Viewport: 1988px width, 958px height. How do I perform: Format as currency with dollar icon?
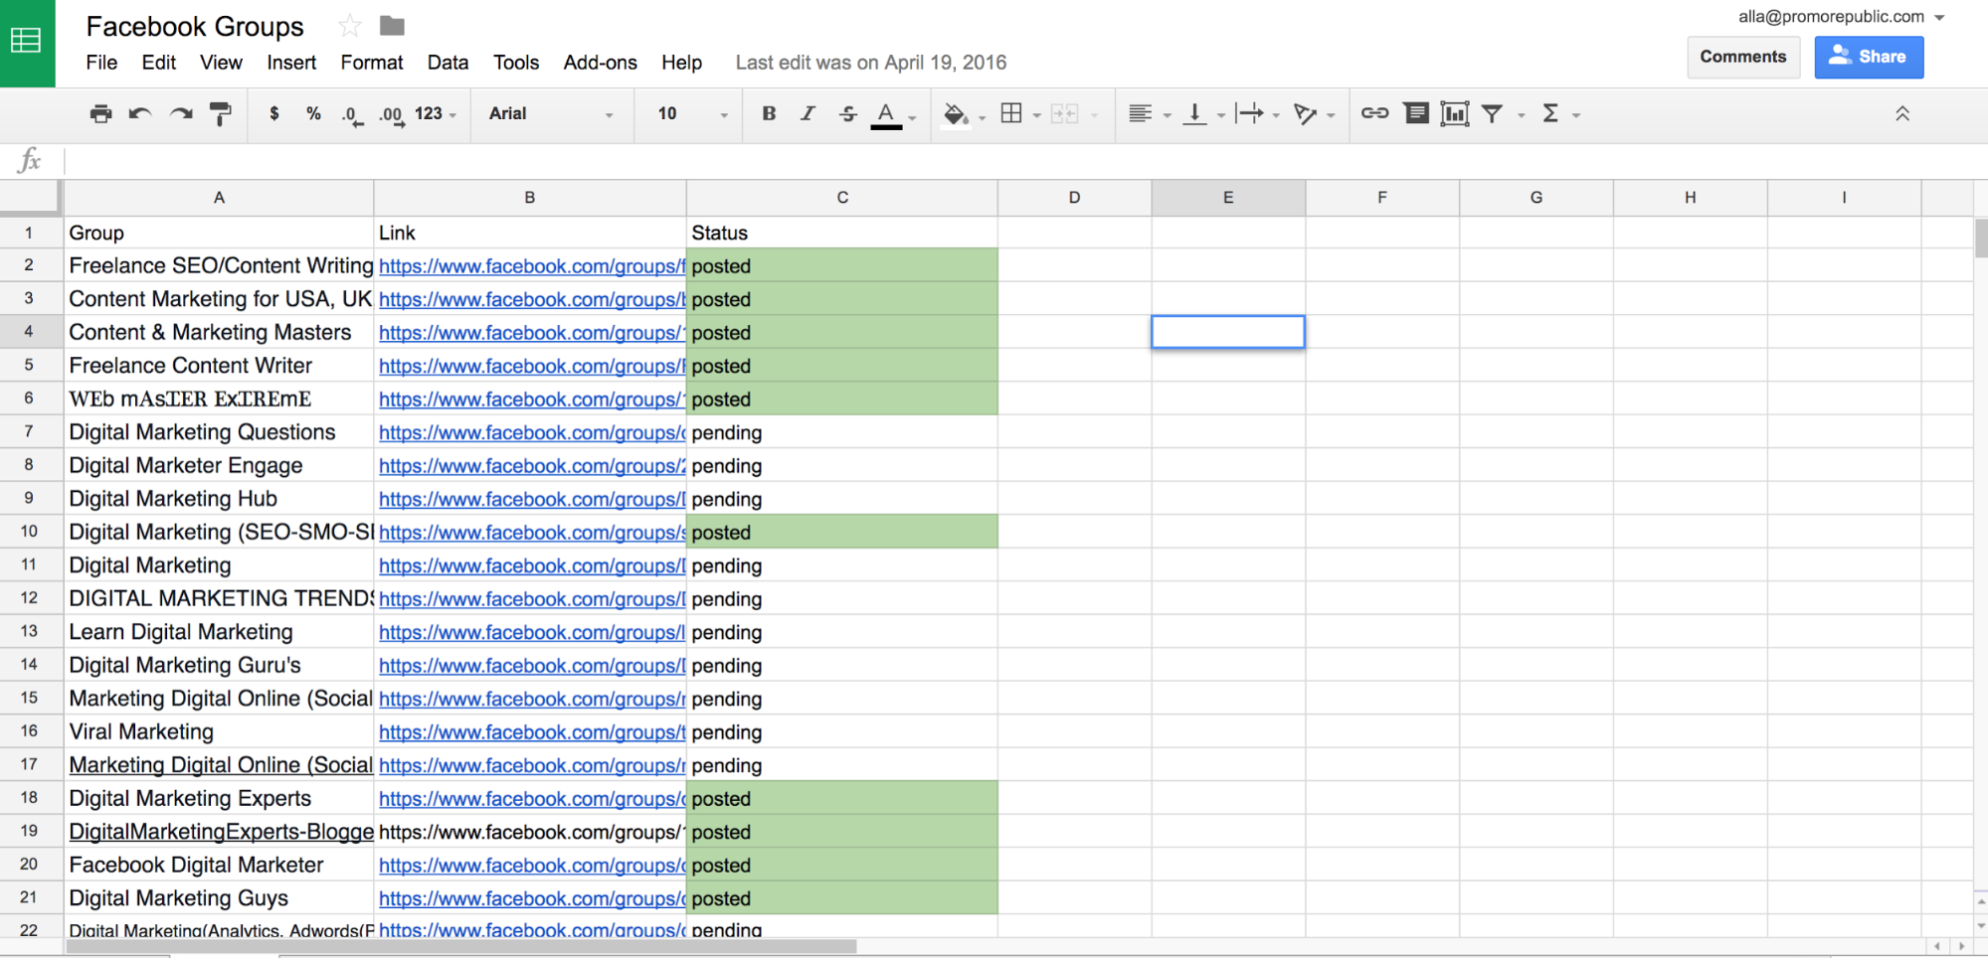point(274,114)
